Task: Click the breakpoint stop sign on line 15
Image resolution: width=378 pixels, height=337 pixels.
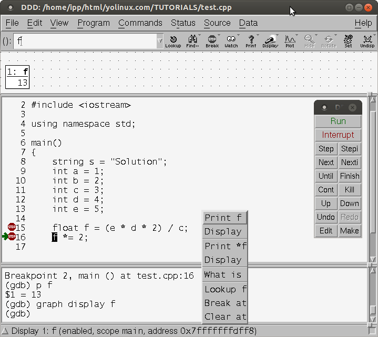Action: (12, 227)
